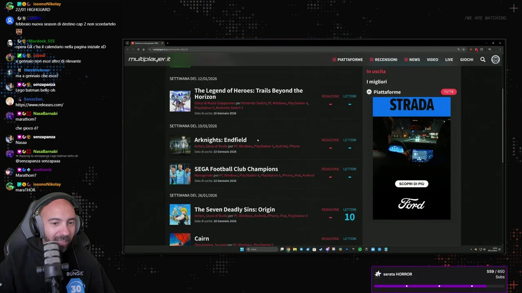Click the Manageriale genre link
The image size is (522, 293).
[203, 175]
